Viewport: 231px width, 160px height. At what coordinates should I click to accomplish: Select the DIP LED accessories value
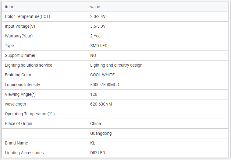click(98, 153)
